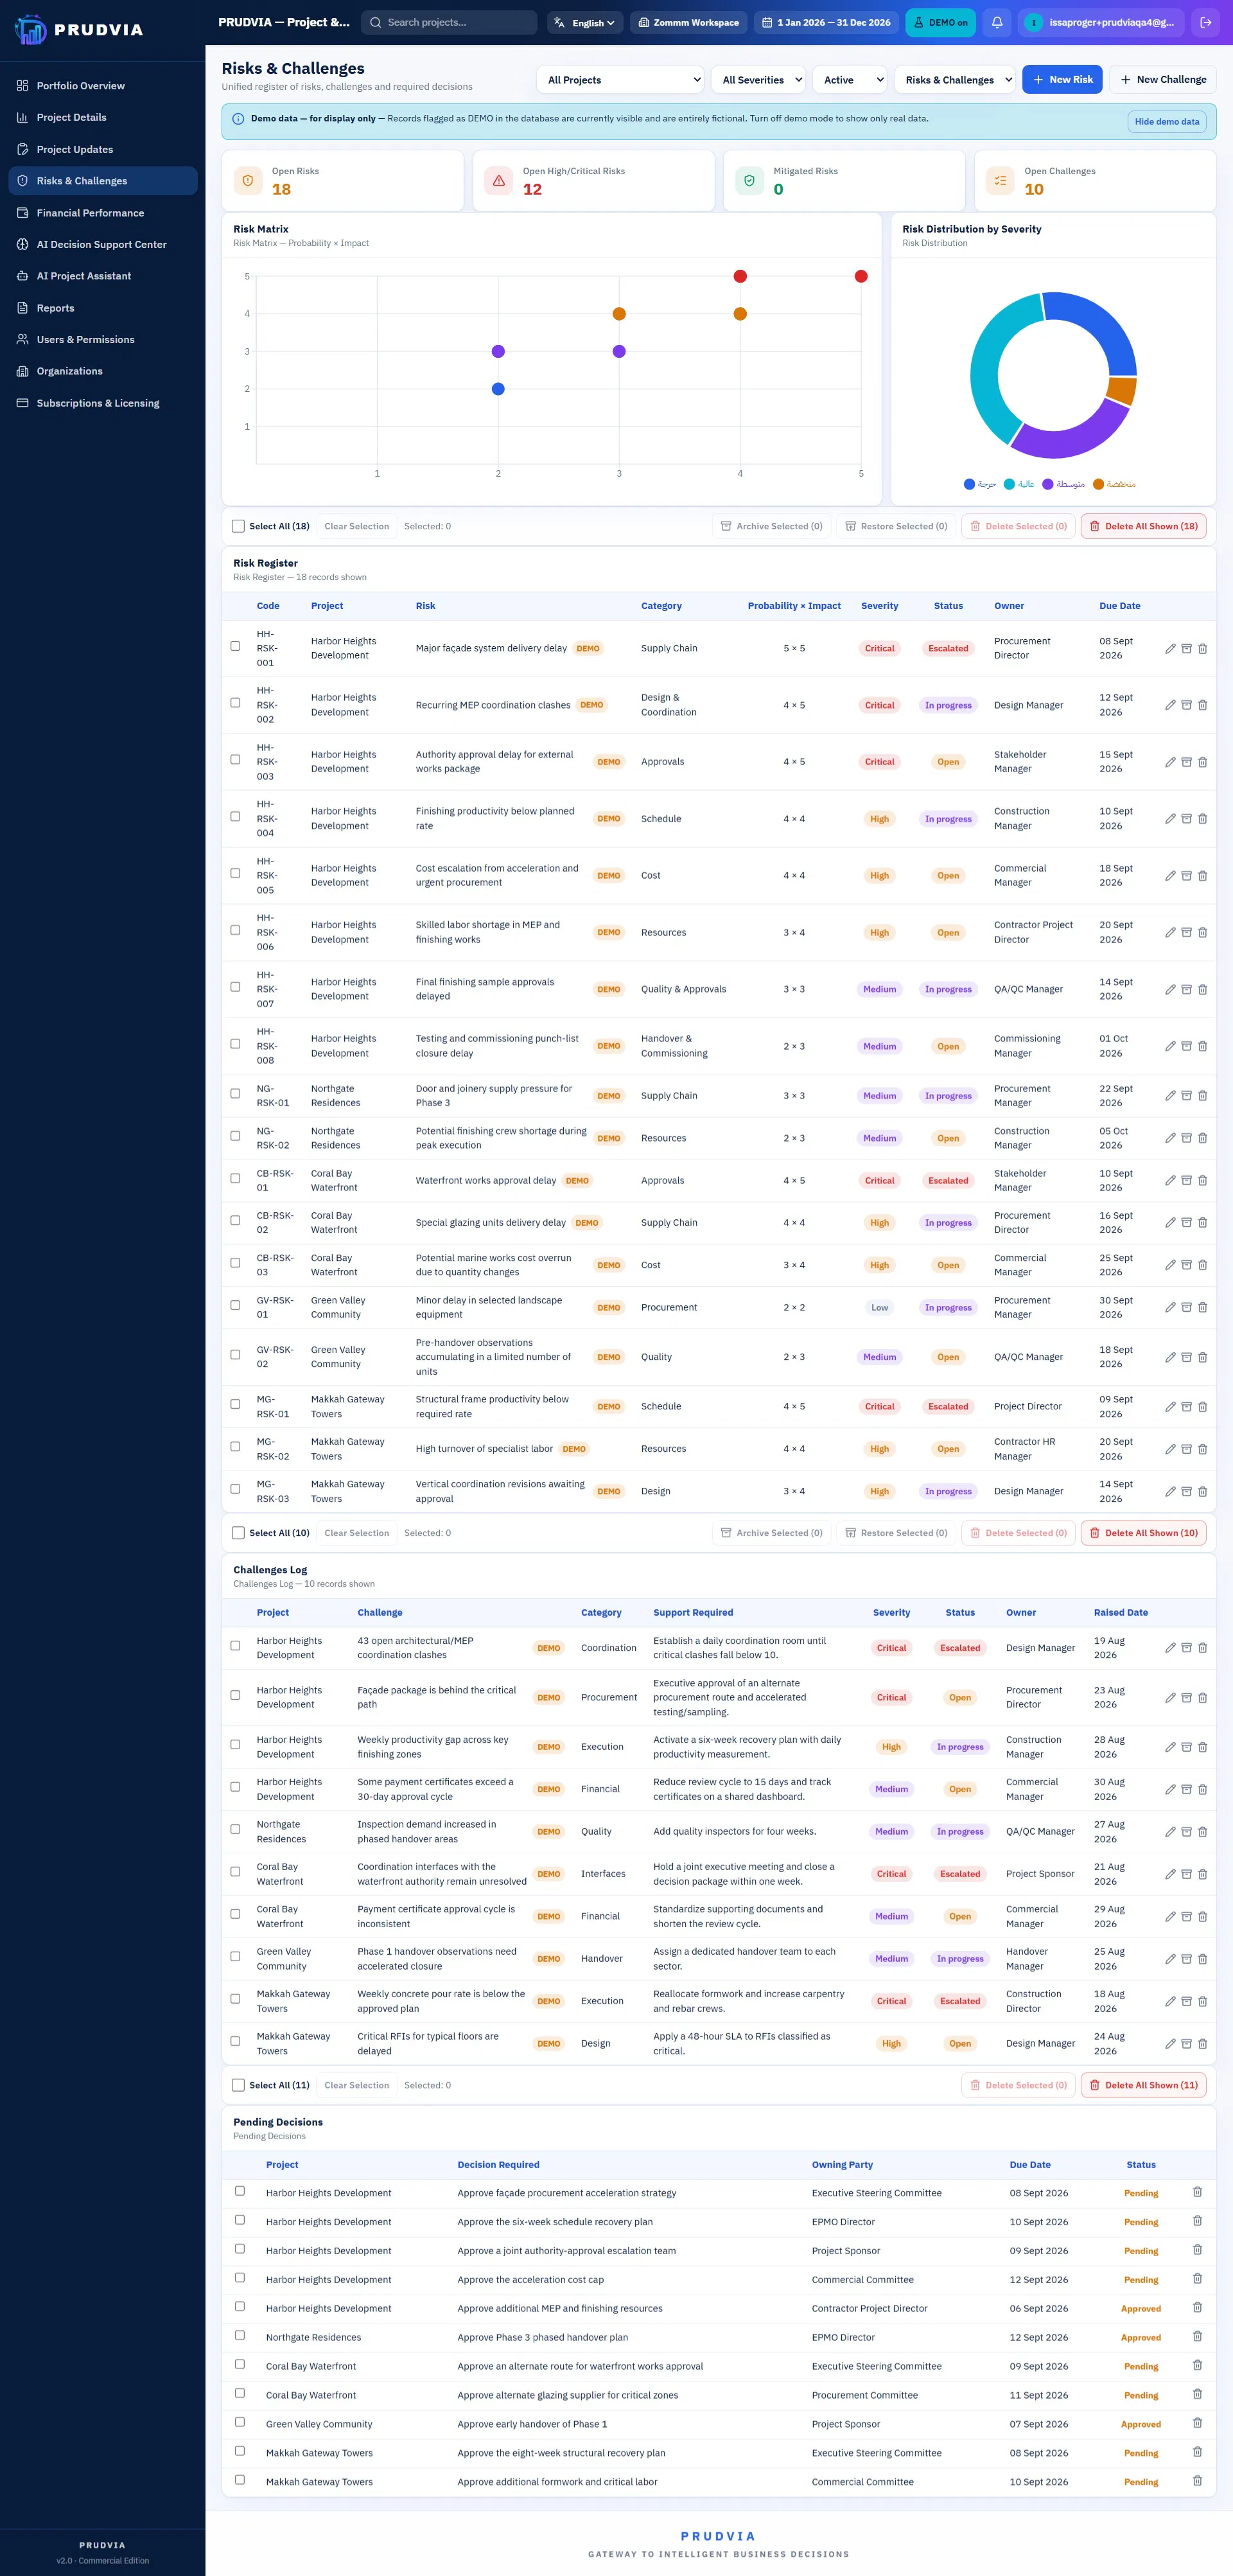Delete pending decision Approve façade procurement acceleration strategy
The image size is (1233, 2576).
pos(1197,2192)
